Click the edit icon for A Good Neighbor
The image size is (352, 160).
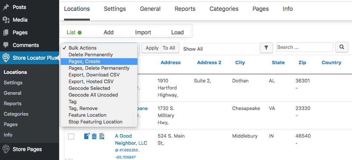point(87,137)
